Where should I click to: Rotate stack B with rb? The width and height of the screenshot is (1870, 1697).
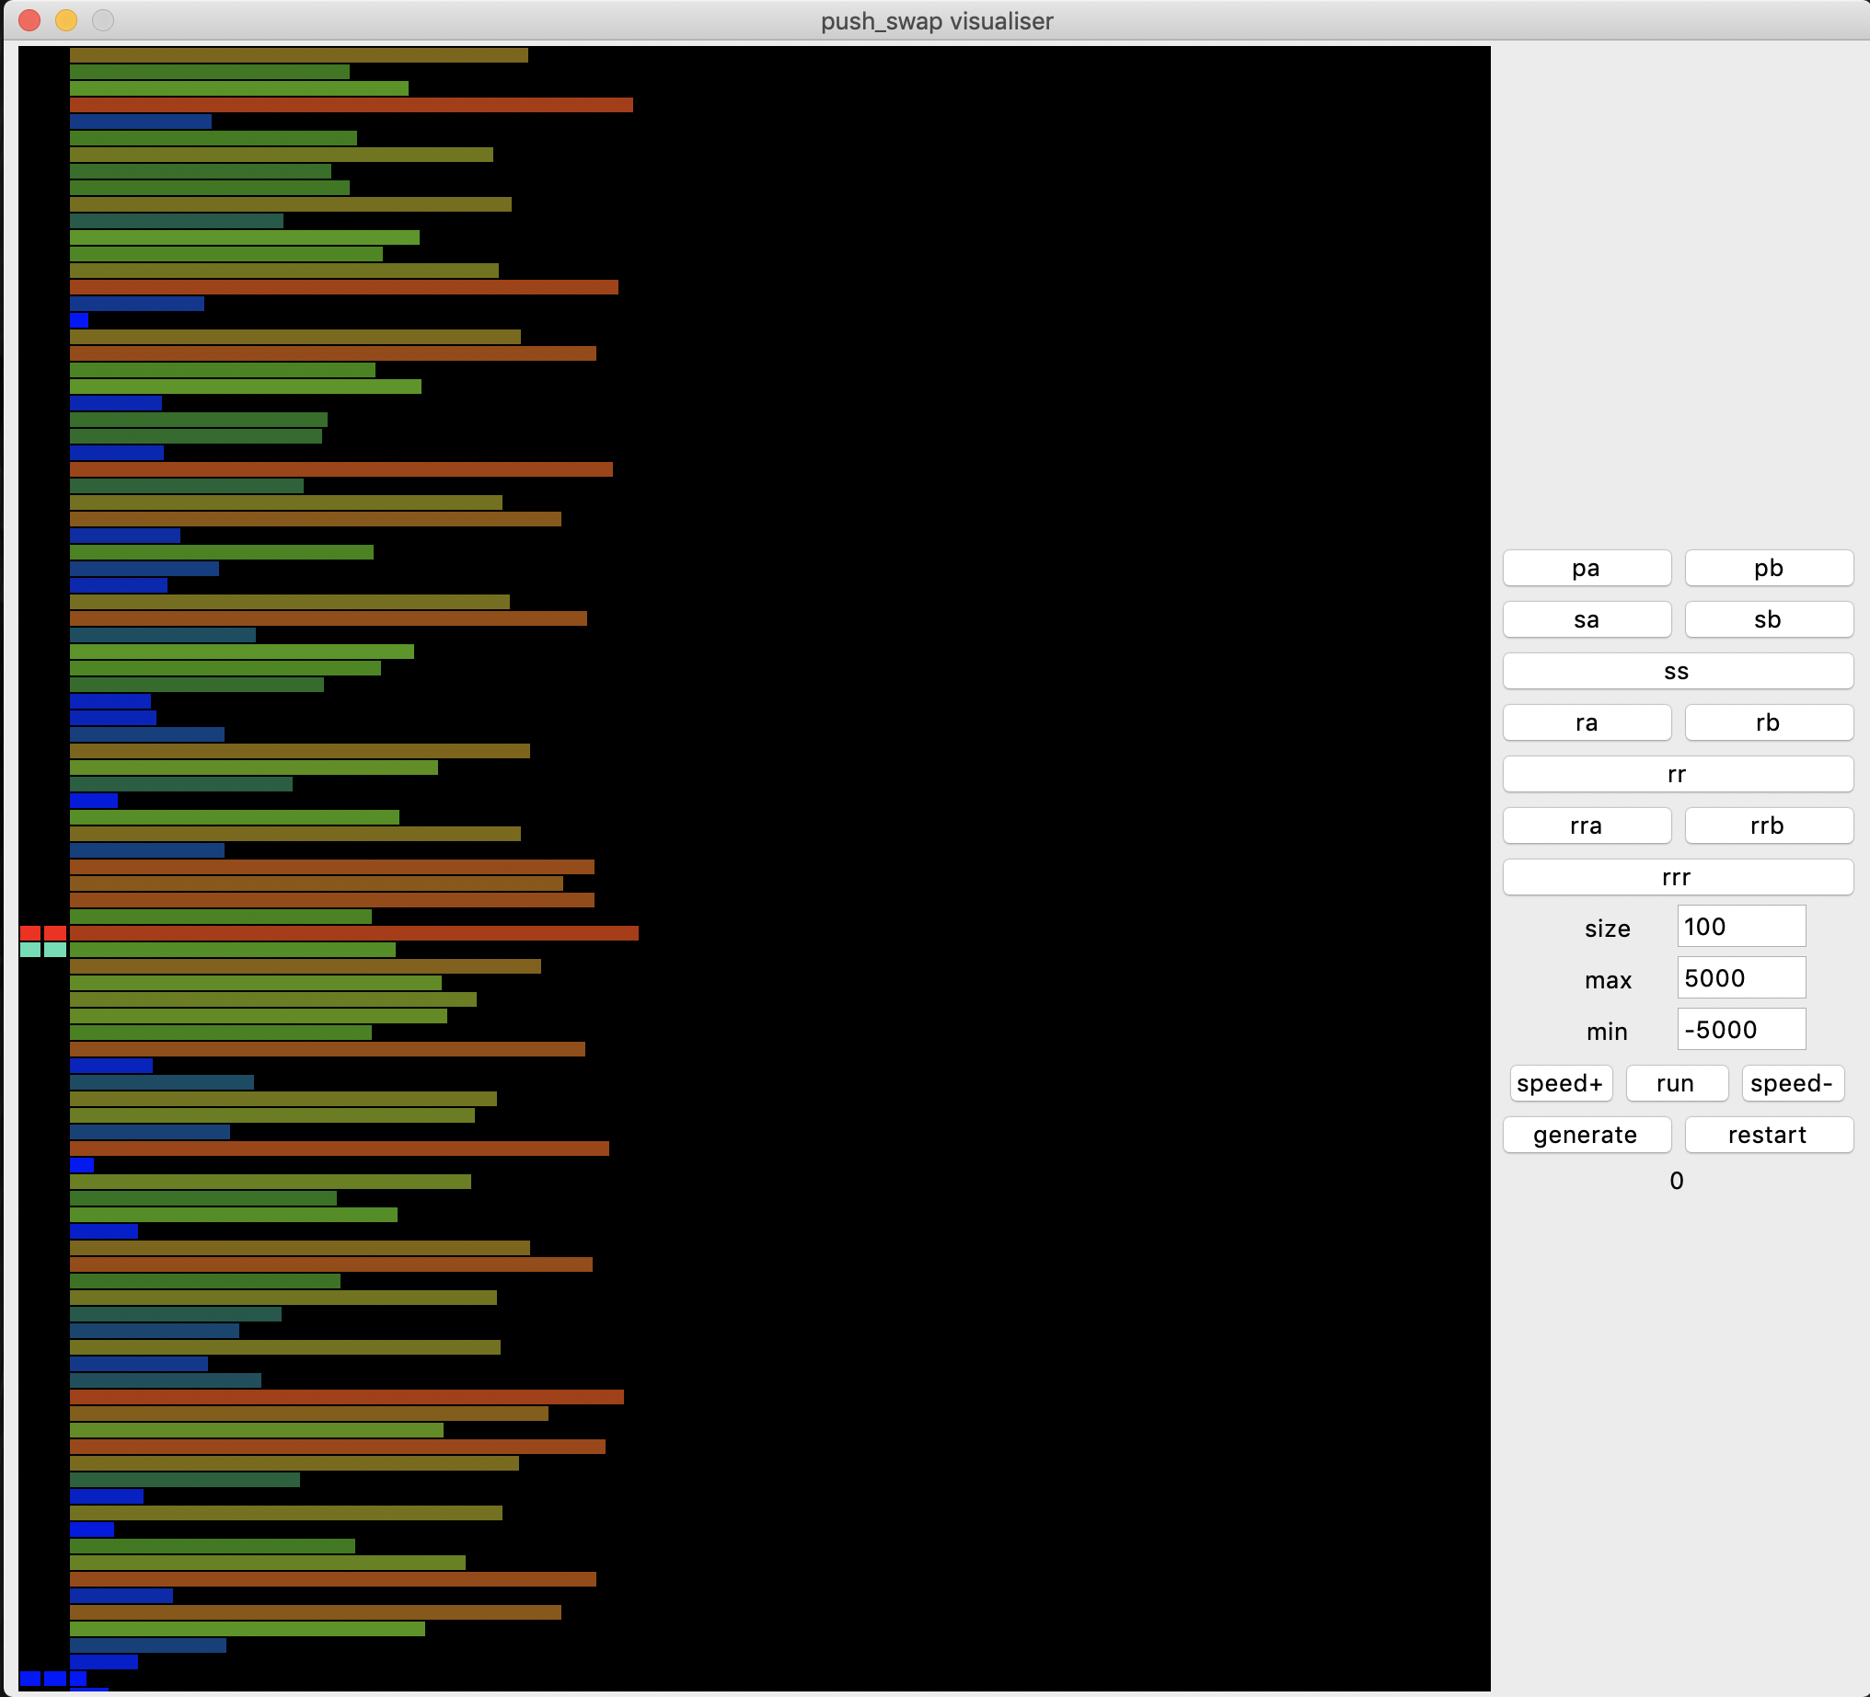[x=1768, y=722]
